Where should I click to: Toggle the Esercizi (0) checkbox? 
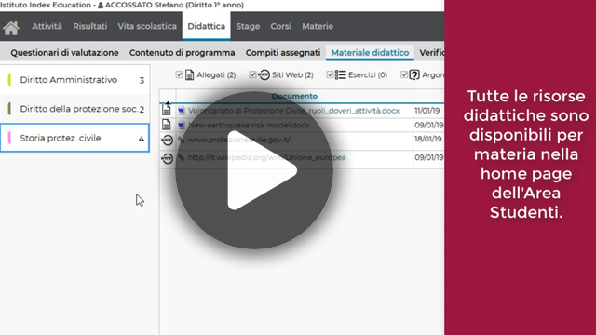tap(330, 74)
